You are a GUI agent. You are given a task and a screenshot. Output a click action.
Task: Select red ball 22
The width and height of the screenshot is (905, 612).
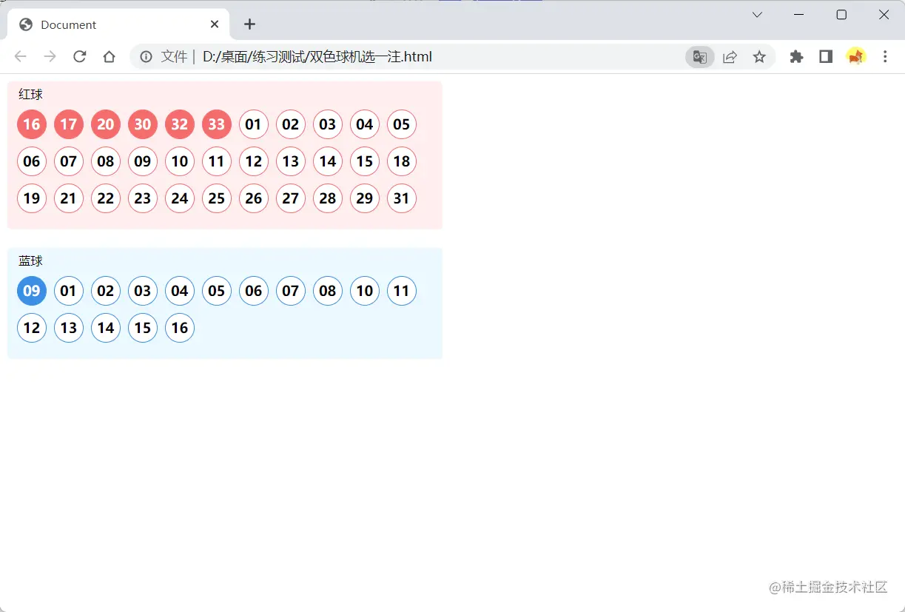click(106, 198)
